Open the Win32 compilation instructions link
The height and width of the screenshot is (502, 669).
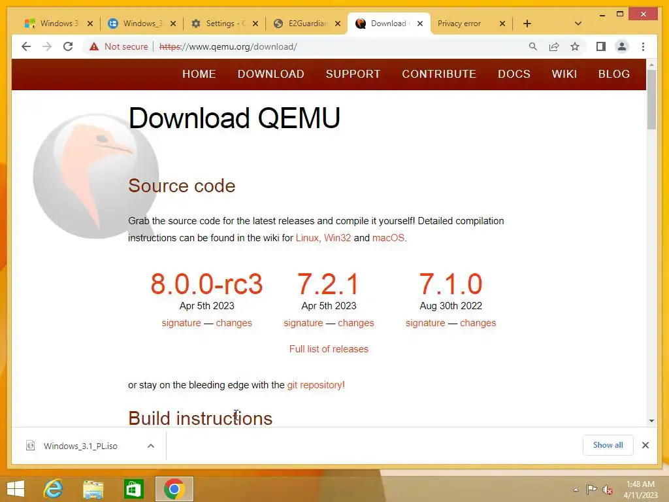tap(337, 238)
